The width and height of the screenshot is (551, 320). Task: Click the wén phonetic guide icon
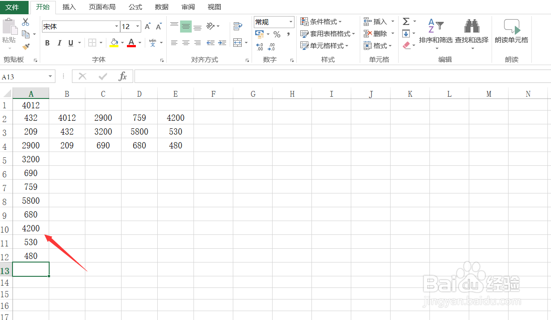click(x=153, y=43)
